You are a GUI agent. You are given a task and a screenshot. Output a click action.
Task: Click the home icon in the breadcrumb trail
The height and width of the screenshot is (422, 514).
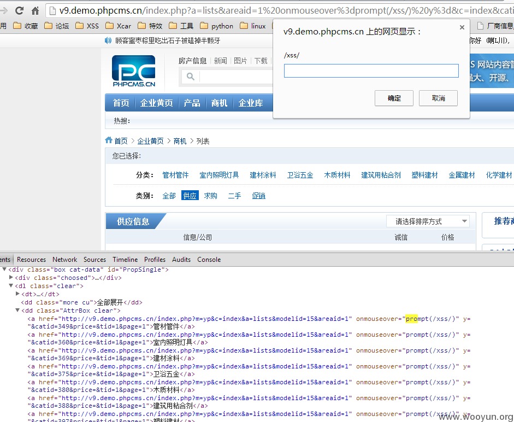[x=109, y=140]
